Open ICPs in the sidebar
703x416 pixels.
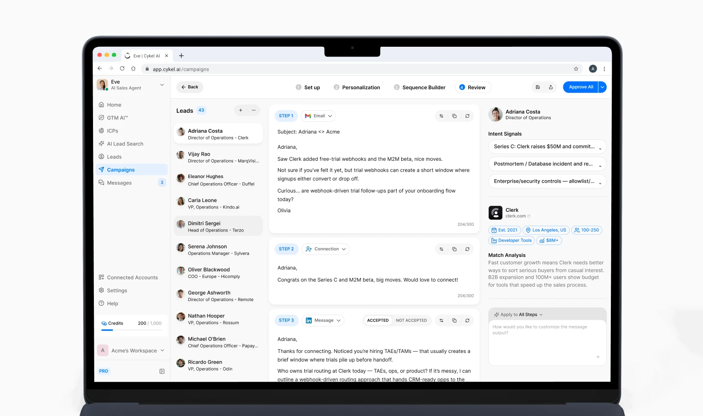(x=132, y=131)
